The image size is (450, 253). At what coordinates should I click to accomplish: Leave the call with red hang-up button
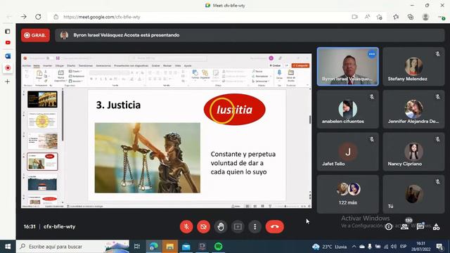[x=275, y=226]
